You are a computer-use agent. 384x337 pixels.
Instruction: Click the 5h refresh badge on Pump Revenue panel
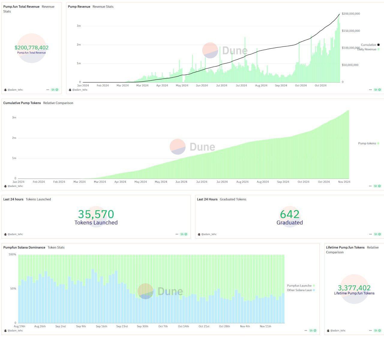377,90
